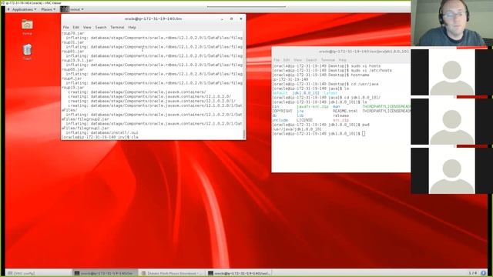The image size is (493, 277).
Task: Click the 'javafx-src.zip' entry in jdk terminal
Action: tap(313, 107)
